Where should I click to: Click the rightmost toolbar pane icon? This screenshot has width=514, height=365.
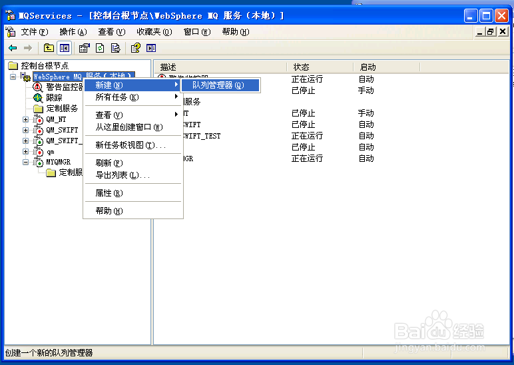click(x=151, y=48)
